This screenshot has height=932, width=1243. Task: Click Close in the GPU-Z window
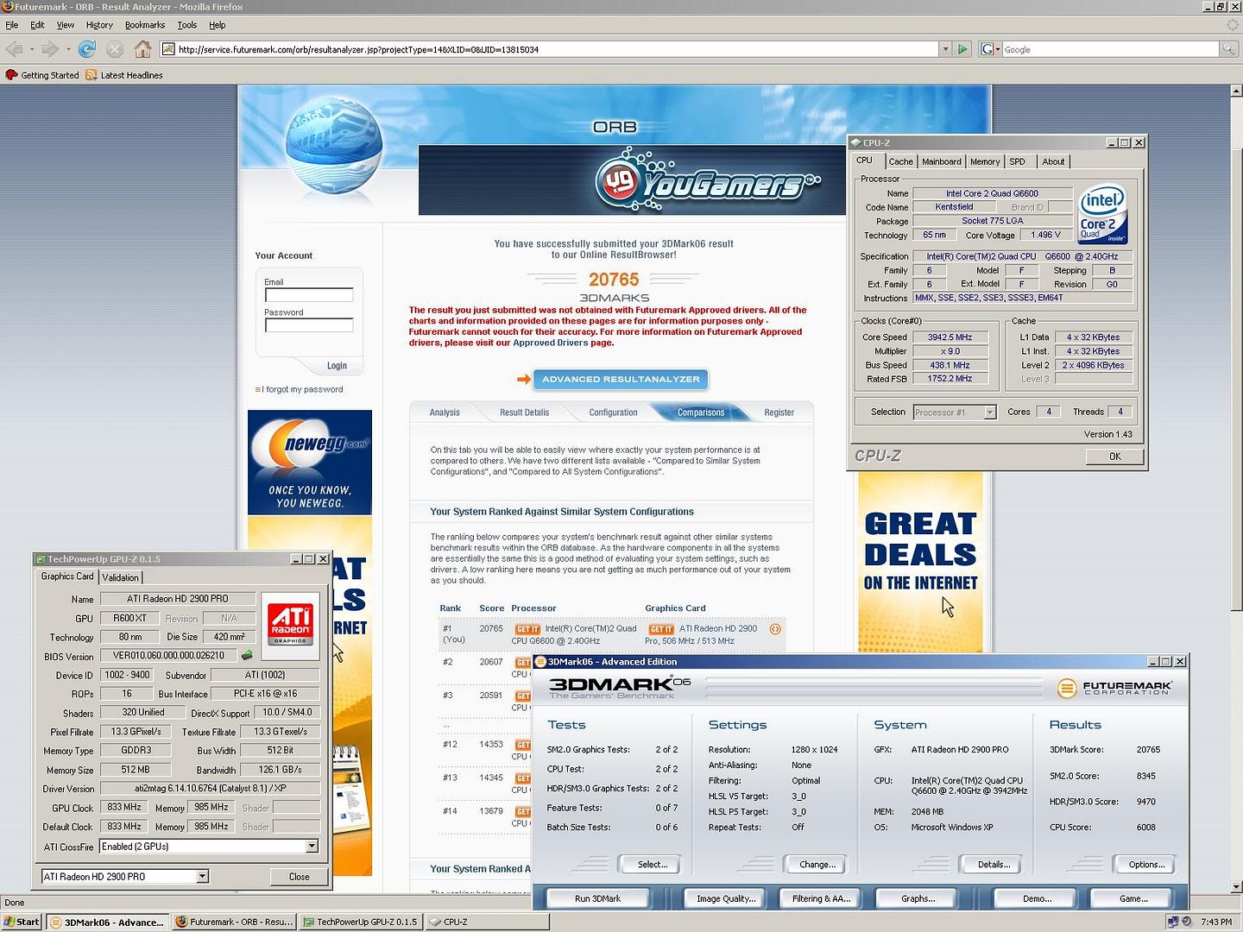pos(299,877)
